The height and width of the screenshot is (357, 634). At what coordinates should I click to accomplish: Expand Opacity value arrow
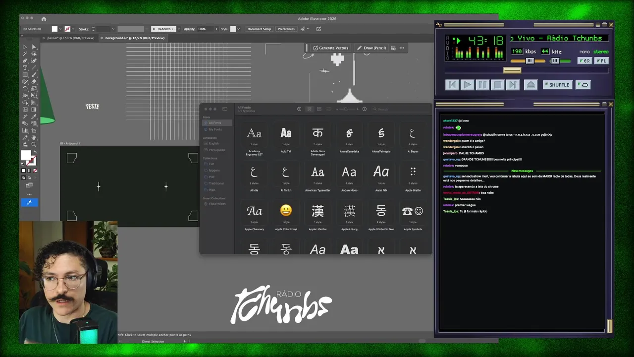click(216, 29)
